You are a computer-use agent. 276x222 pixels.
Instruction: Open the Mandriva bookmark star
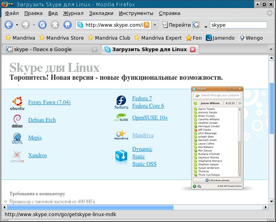tap(20, 38)
